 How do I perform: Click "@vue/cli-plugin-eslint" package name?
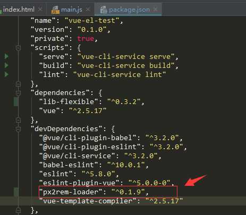coord(90,147)
